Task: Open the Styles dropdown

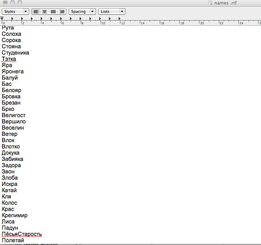Action: point(16,11)
